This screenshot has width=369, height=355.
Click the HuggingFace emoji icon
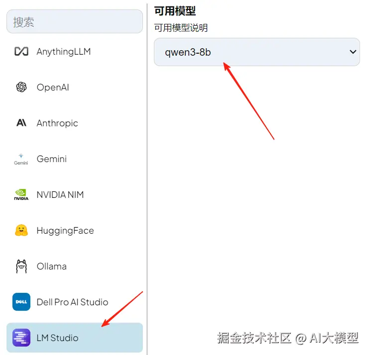point(21,230)
